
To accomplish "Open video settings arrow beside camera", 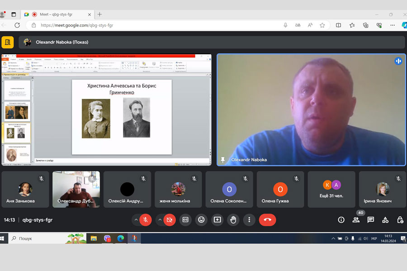I will [160, 220].
